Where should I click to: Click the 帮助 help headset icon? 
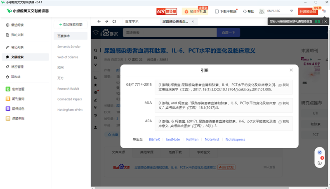point(245,12)
